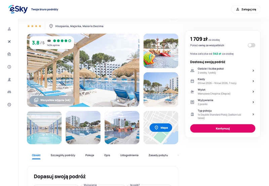269x186 pixels.
Task: Click the beach umbrella holidays sidebar icon
Action: point(9,54)
